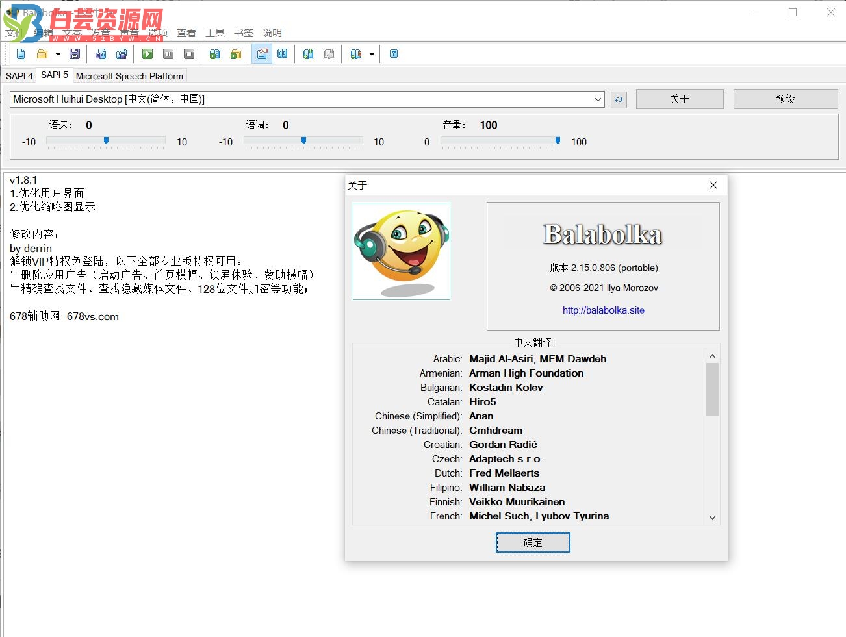846x637 pixels.
Task: Stop the speech playback
Action: (x=189, y=54)
